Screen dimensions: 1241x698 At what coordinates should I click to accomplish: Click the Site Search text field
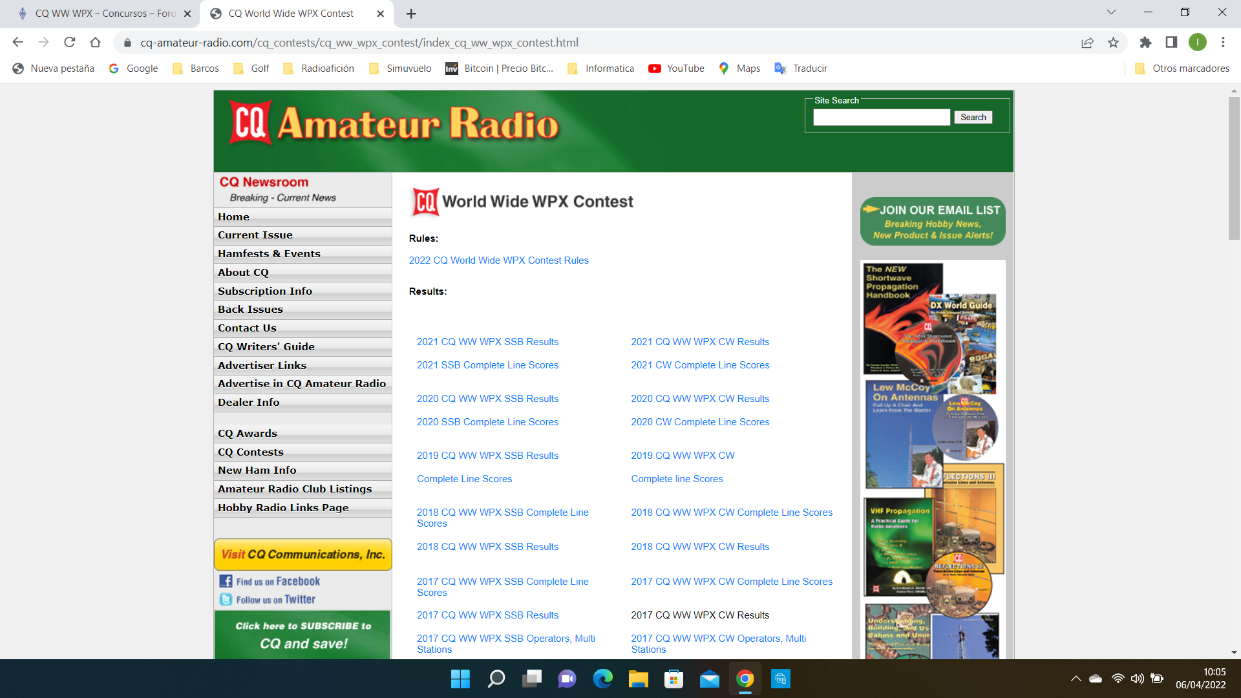(882, 117)
